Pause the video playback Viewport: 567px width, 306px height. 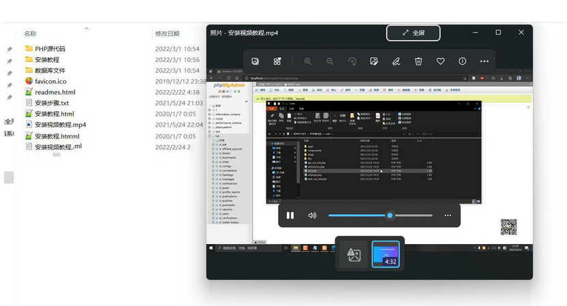(290, 215)
